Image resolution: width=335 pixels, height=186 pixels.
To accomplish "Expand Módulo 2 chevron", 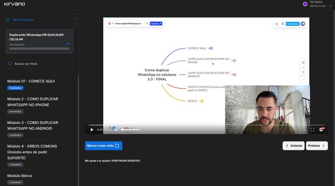I will [69, 98].
